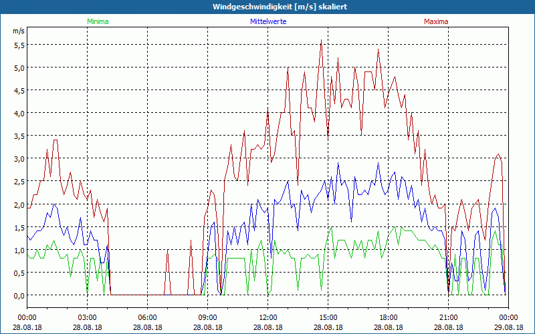Screen dimensions: 535x334
Task: Click the 15:00 time axis label
Action: coord(328,318)
